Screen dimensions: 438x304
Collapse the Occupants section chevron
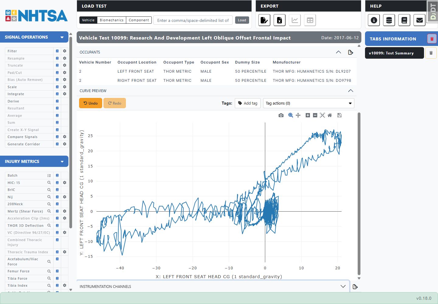point(338,52)
